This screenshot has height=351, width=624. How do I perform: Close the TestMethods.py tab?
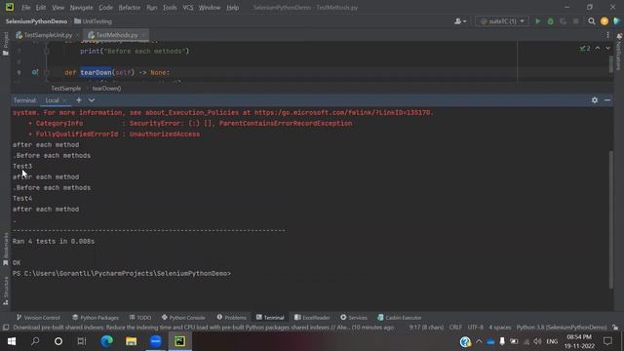(x=143, y=35)
